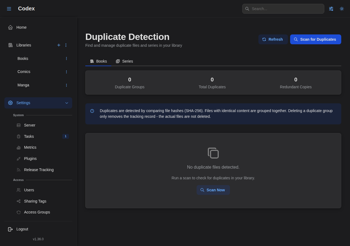The height and width of the screenshot is (246, 350).
Task: Click the Plugins plug icon
Action: click(19, 159)
